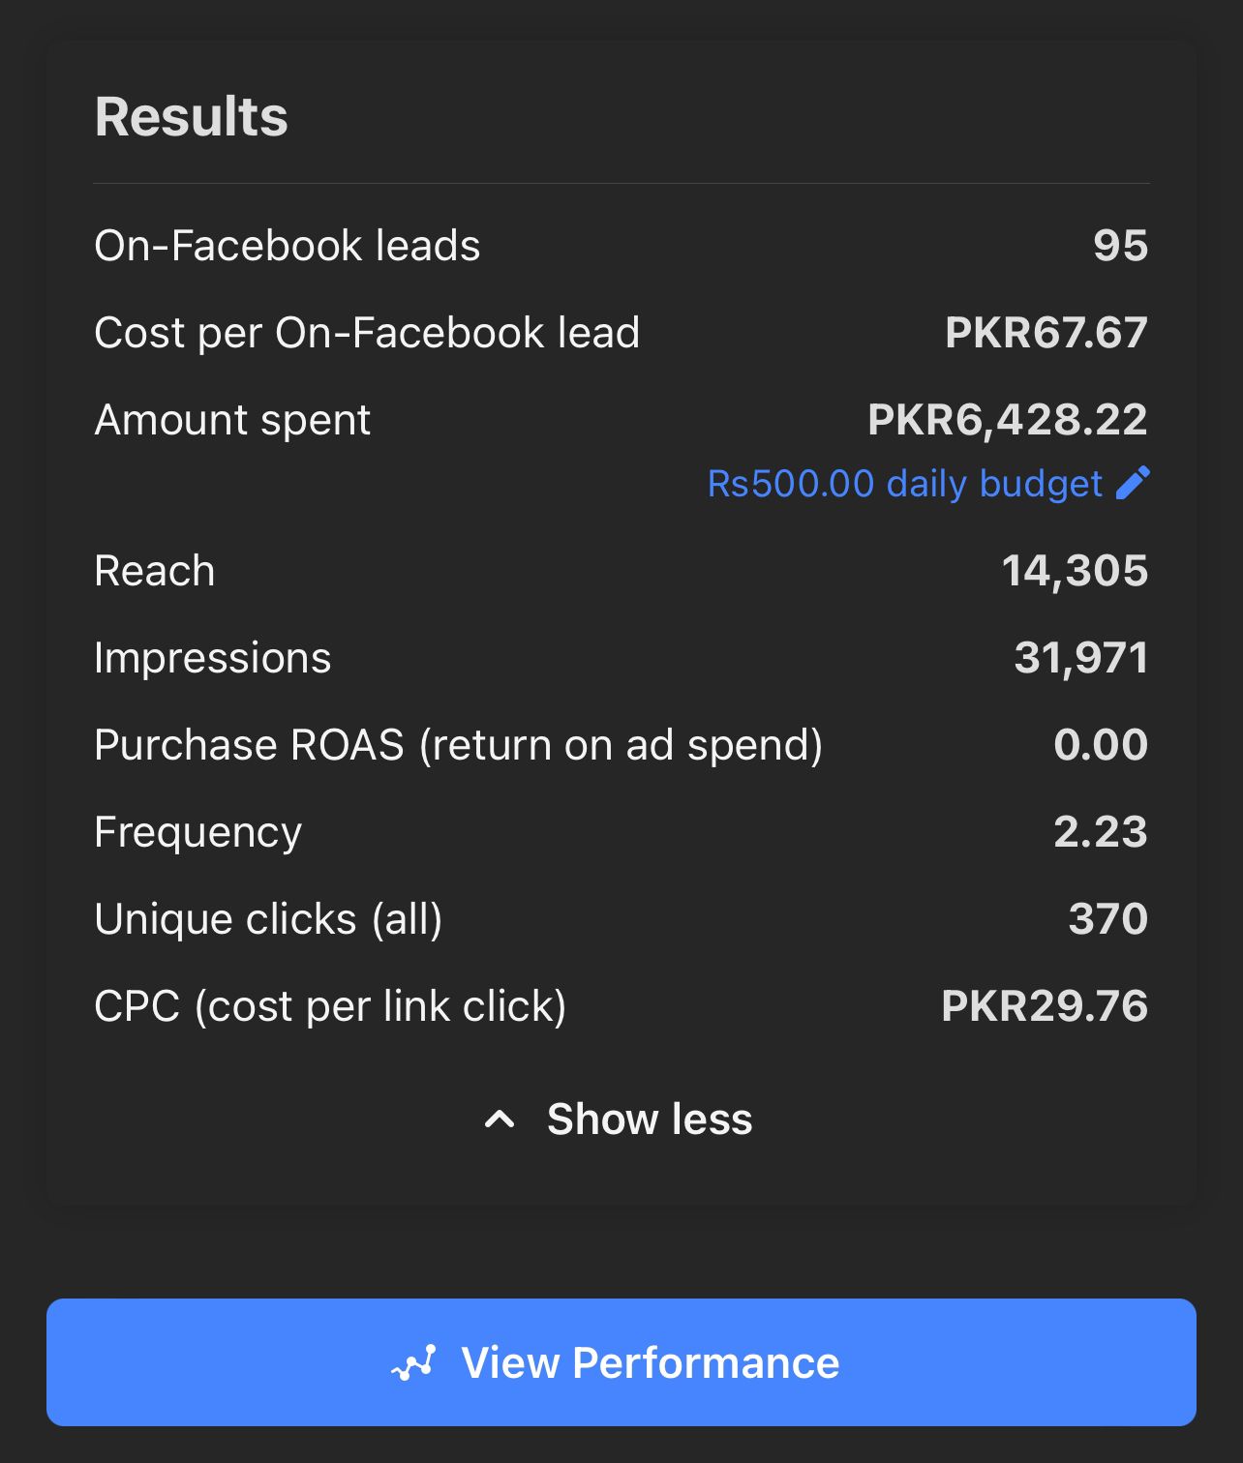This screenshot has width=1243, height=1463.
Task: Click the PKR6,428.22 amount value
Action: click(1007, 420)
